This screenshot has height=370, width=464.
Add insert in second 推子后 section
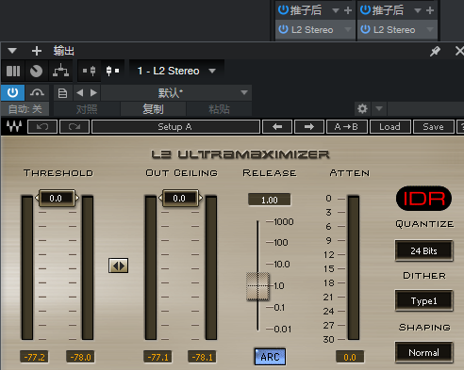point(430,10)
